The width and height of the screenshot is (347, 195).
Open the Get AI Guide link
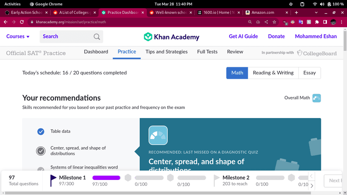(x=243, y=36)
